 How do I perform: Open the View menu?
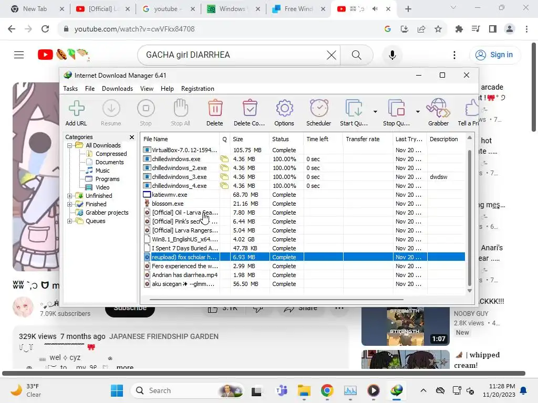(x=147, y=89)
